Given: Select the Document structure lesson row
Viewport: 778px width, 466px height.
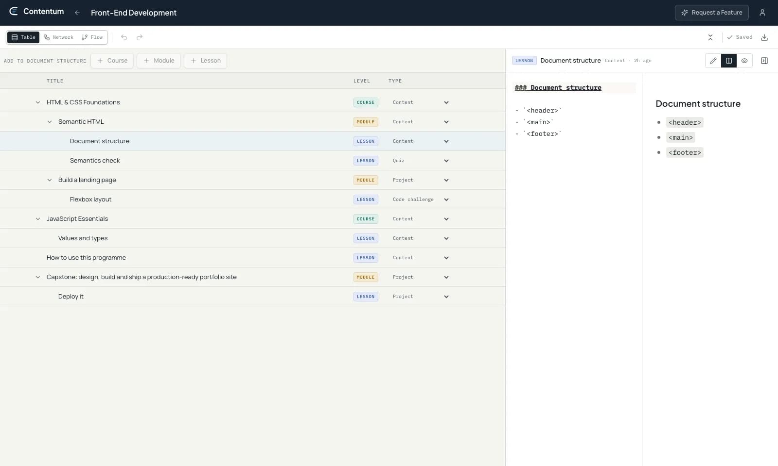Looking at the screenshot, I should click(x=252, y=141).
